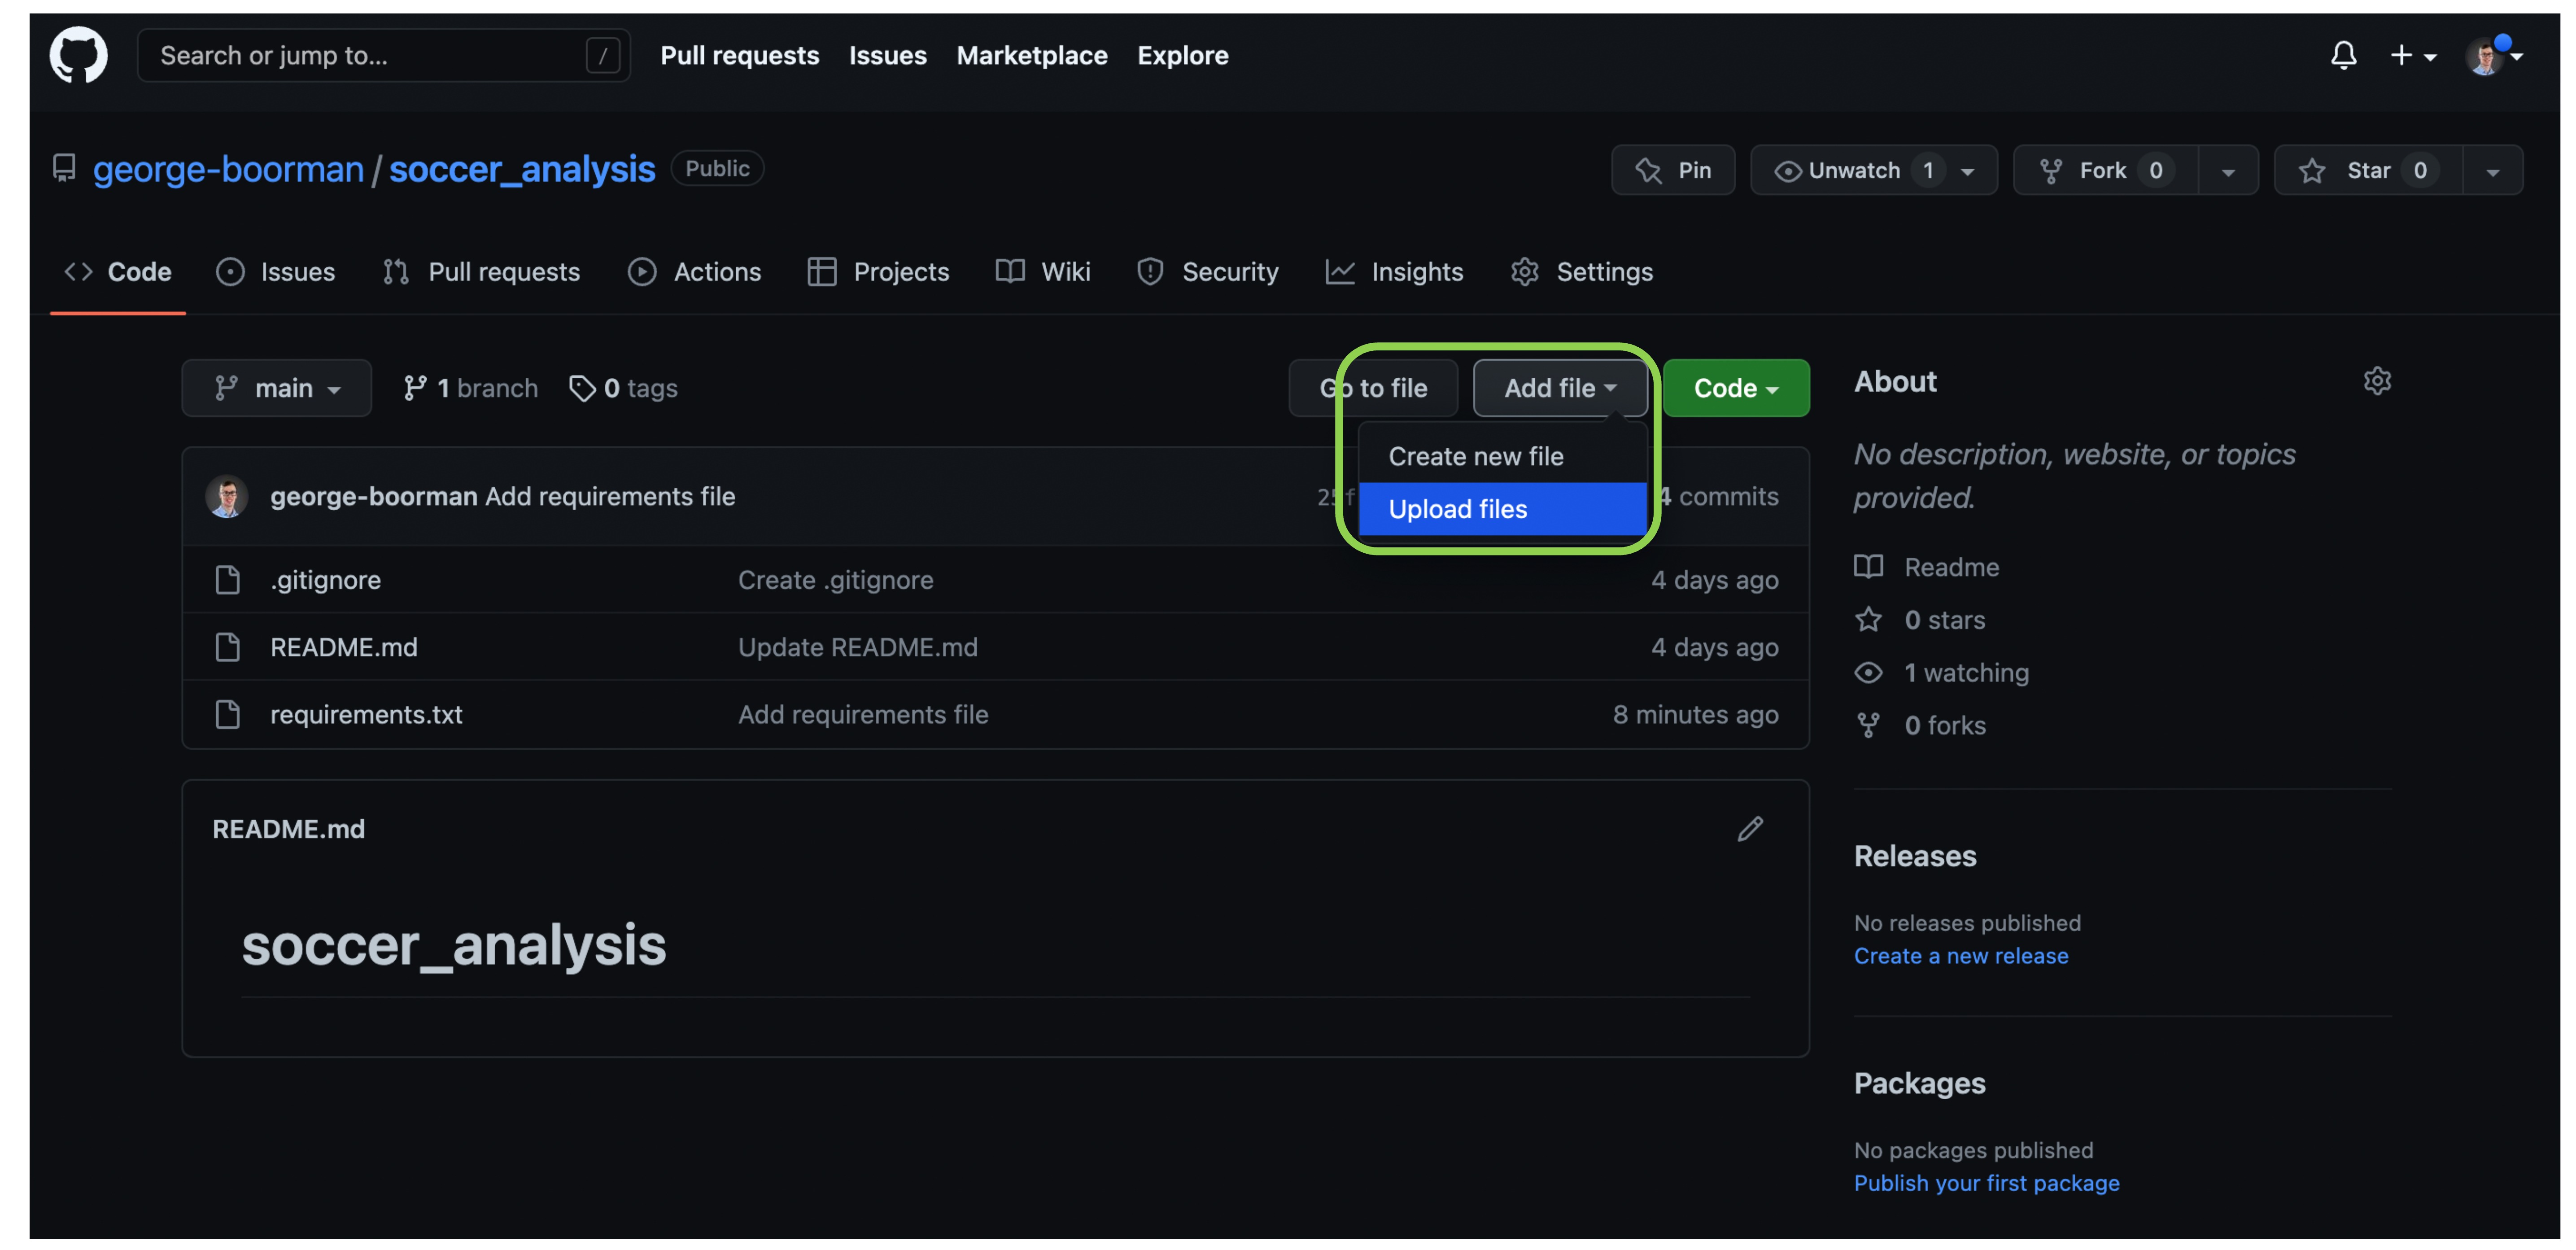Click Create a new release
2576x1250 pixels.
click(1960, 956)
